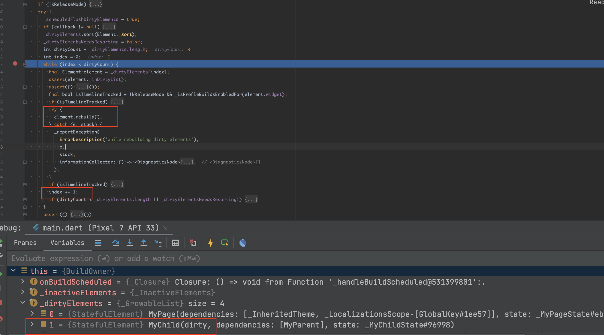Click the Step Out debugger icon

coord(144,243)
